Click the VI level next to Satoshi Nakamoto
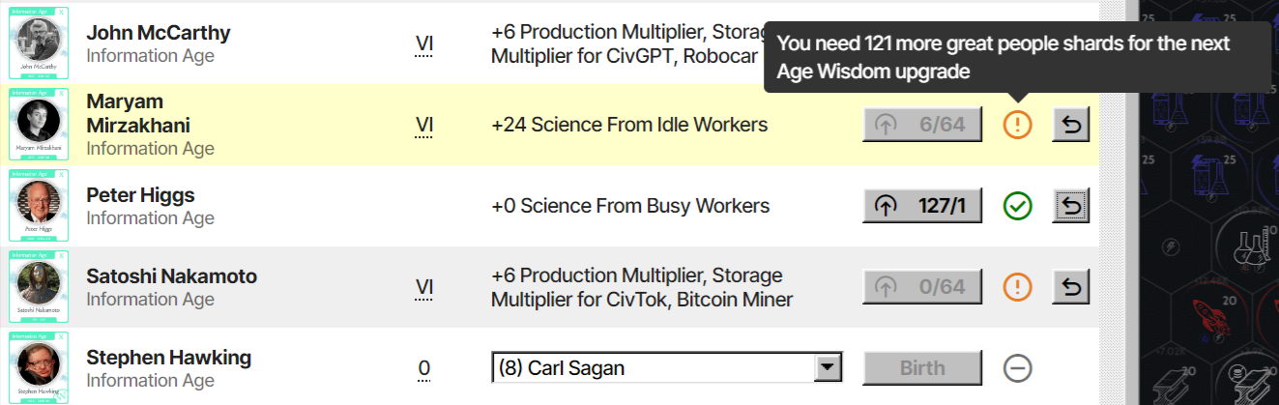Image resolution: width=1279 pixels, height=405 pixels. [x=424, y=288]
